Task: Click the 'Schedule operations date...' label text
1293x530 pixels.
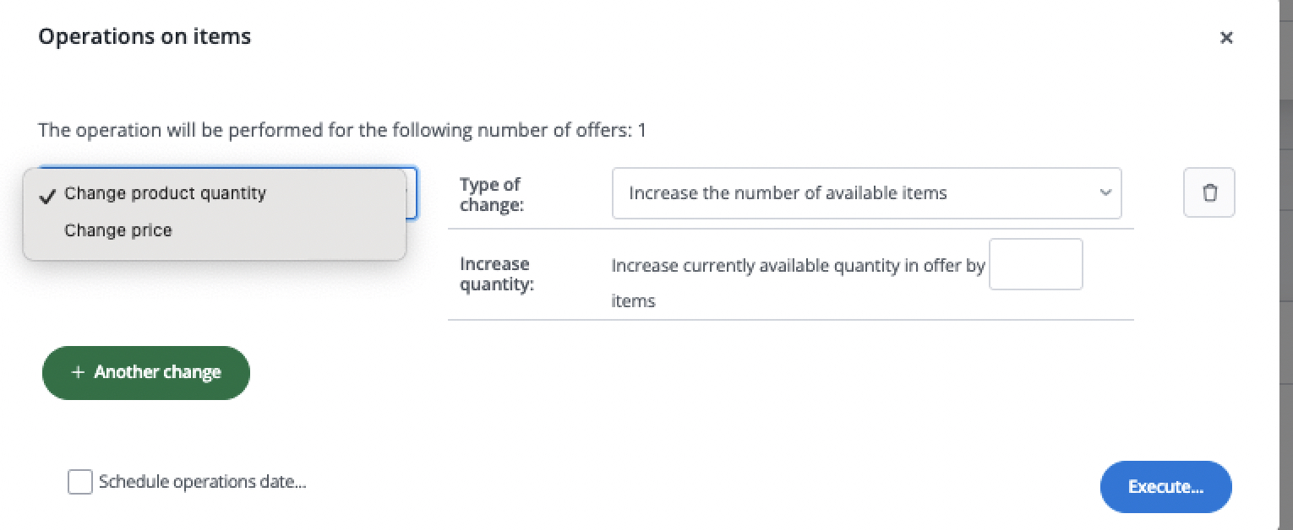Action: (202, 482)
